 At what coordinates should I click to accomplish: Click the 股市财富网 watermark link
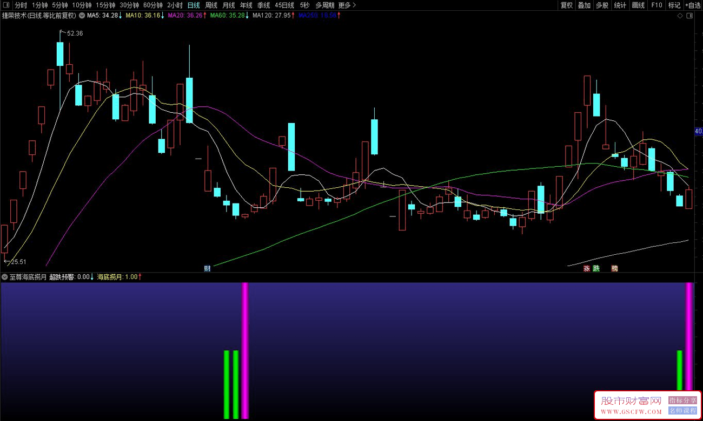pyautogui.click(x=631, y=400)
